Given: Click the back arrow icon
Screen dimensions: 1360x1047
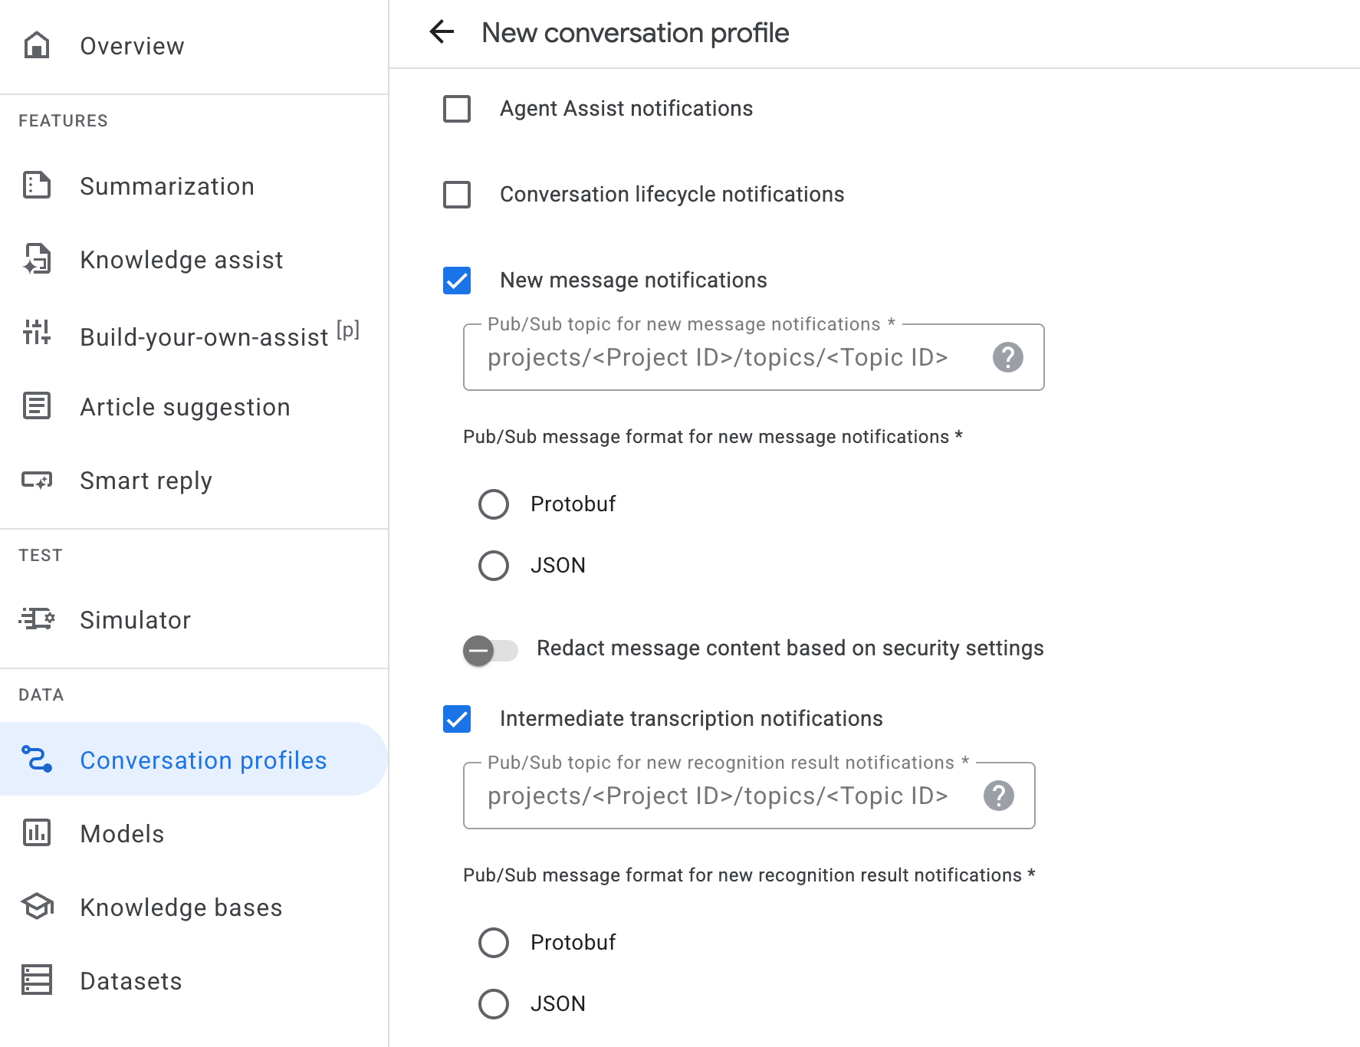Looking at the screenshot, I should (442, 32).
